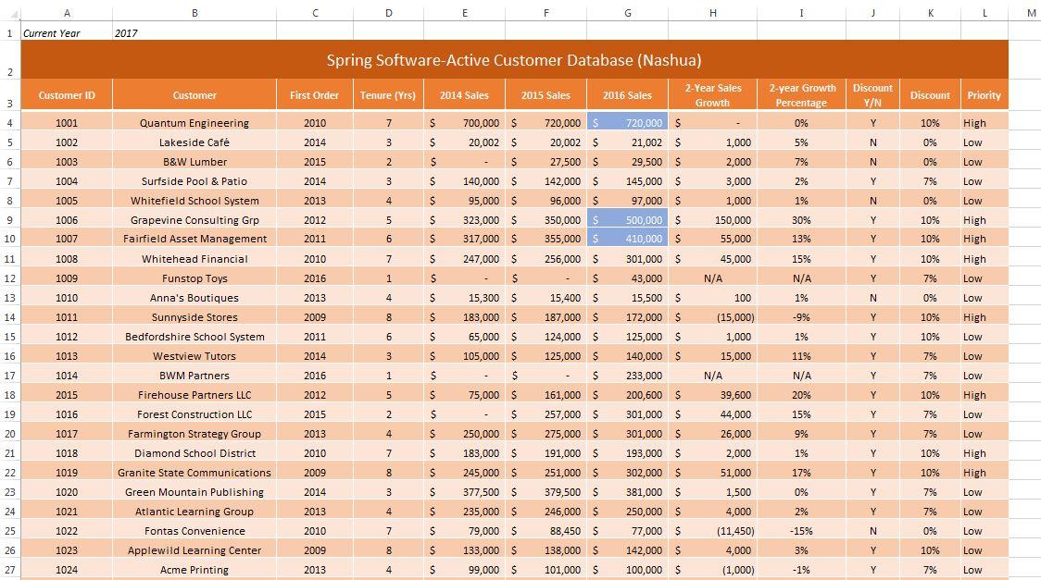
Task: Click the Customer ID column header cell
Action: 66,94
